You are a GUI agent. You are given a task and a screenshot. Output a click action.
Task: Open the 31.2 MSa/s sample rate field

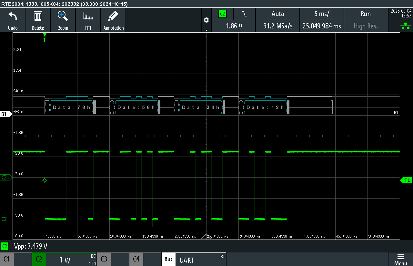tap(278, 26)
